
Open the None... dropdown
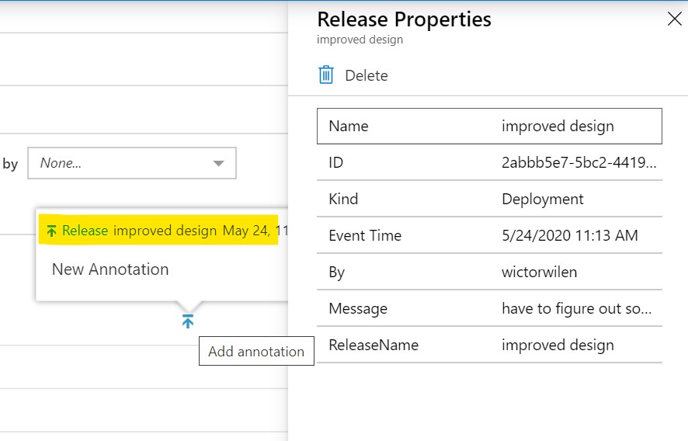(132, 163)
